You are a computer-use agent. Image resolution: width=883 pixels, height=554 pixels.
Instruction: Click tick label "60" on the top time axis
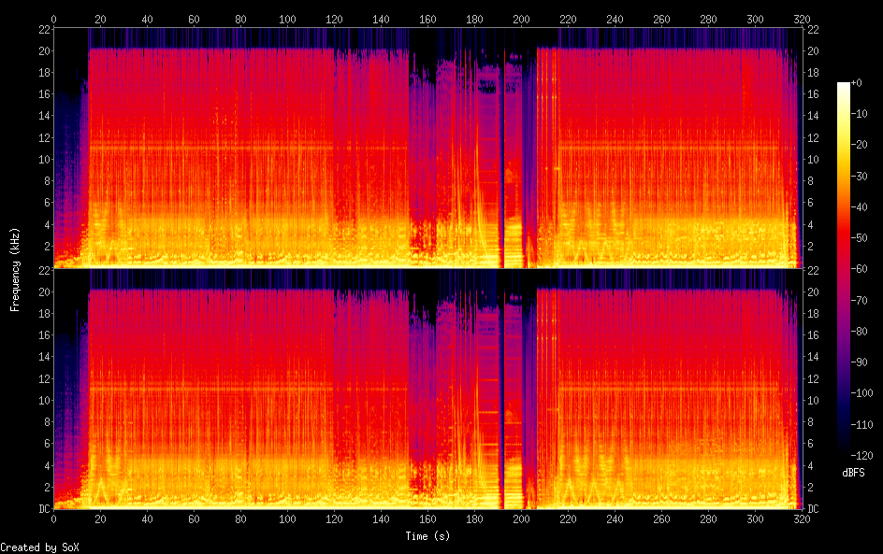pos(194,19)
